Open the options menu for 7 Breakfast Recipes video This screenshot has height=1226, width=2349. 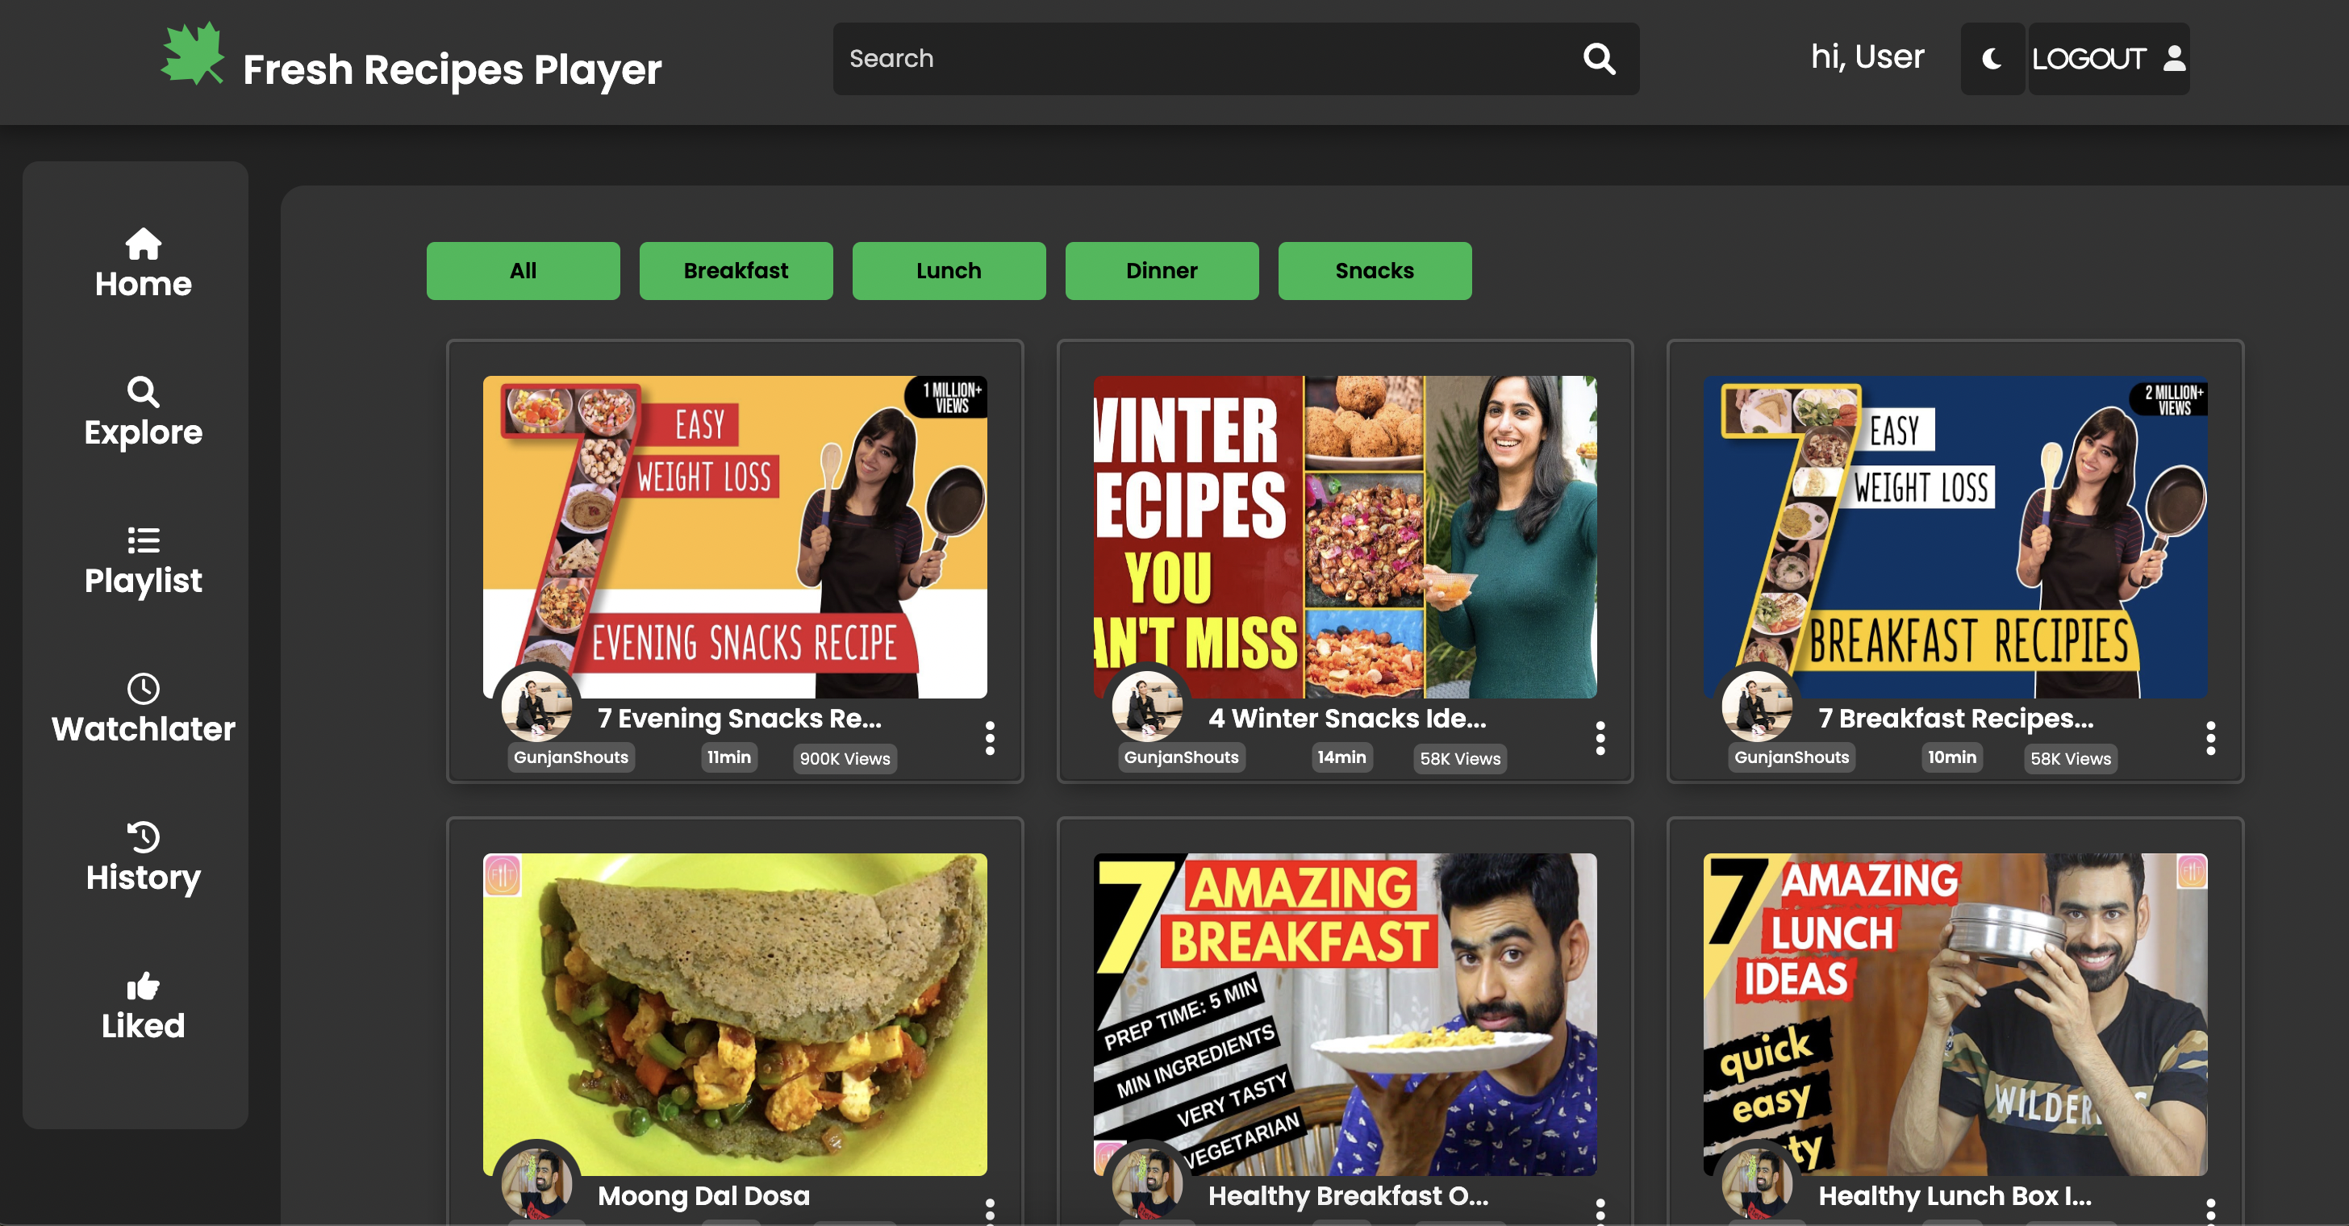tap(2210, 738)
